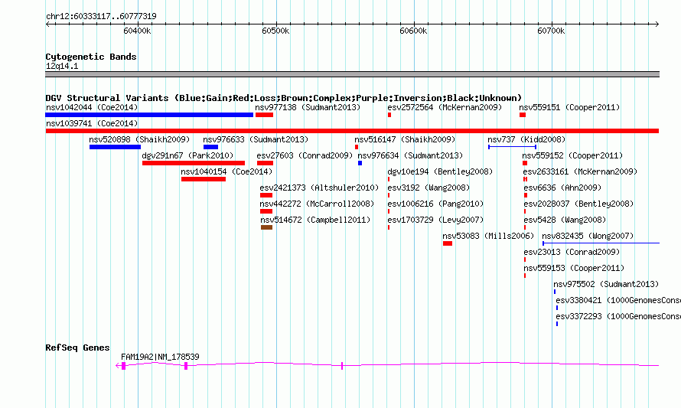Open esv1703729 (Levy2007) label

click(x=435, y=220)
